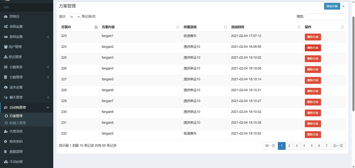Click the 添加方案 button

point(332,6)
